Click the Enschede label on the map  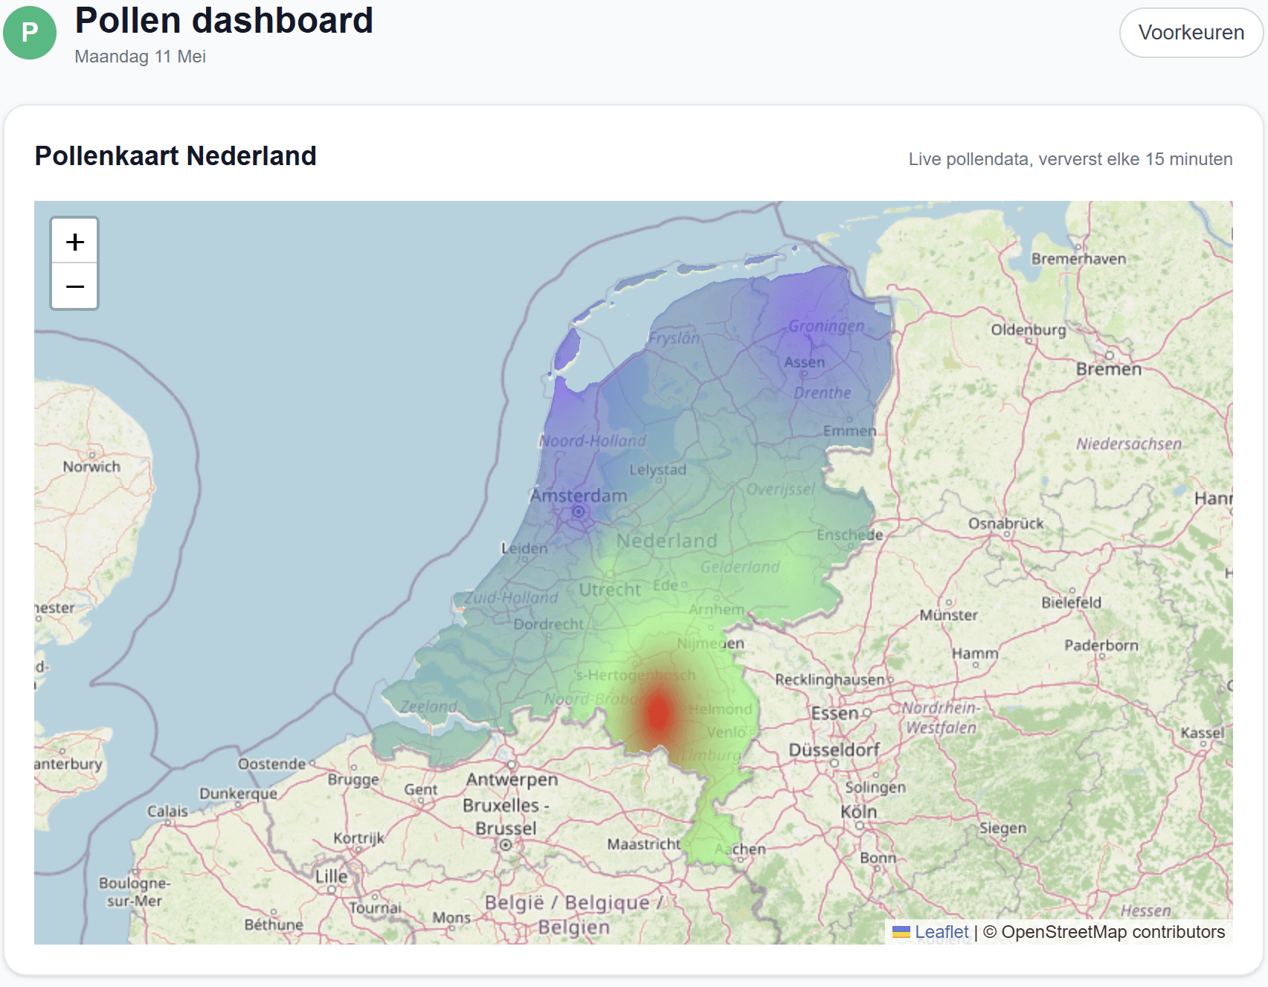point(849,535)
